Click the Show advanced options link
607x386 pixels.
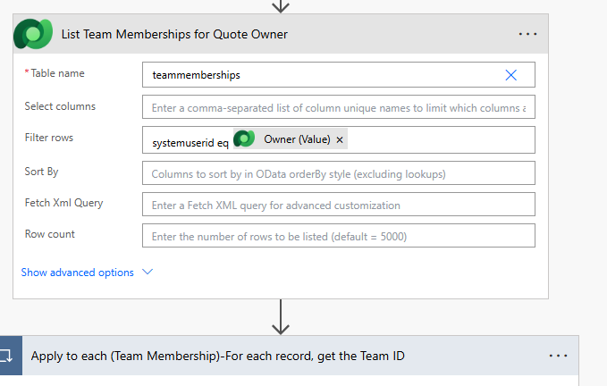tap(78, 273)
